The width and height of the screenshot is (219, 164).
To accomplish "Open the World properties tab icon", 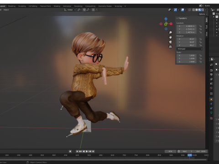I will pyautogui.click(x=211, y=88).
